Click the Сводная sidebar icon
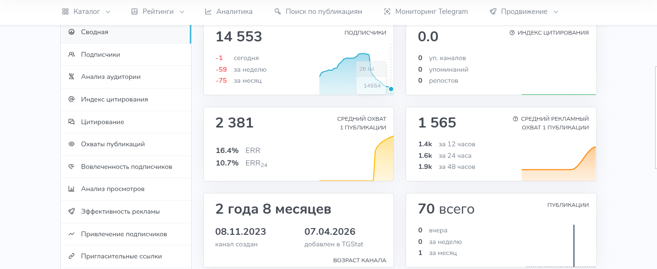Image resolution: width=657 pixels, height=269 pixels. click(71, 32)
